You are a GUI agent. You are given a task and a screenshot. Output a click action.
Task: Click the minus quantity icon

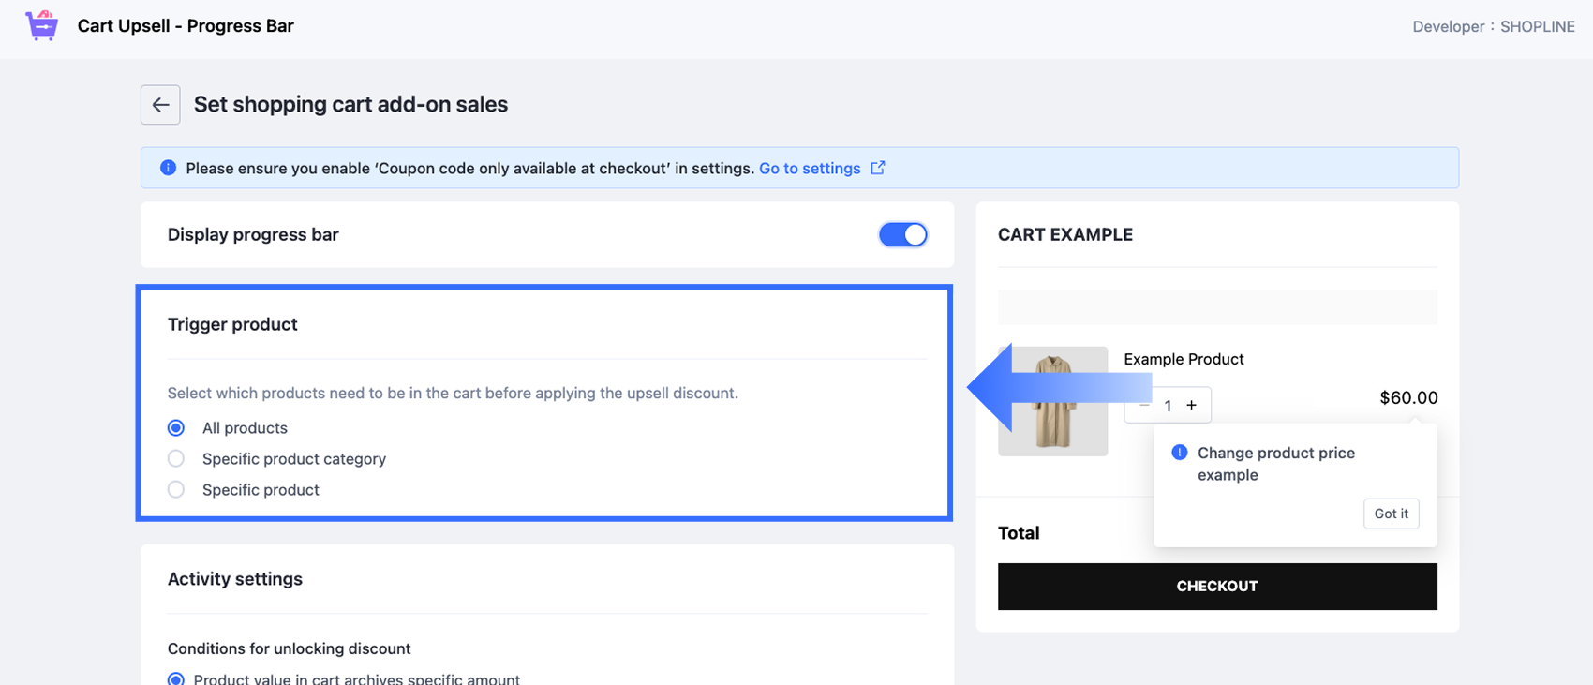pyautogui.click(x=1144, y=405)
